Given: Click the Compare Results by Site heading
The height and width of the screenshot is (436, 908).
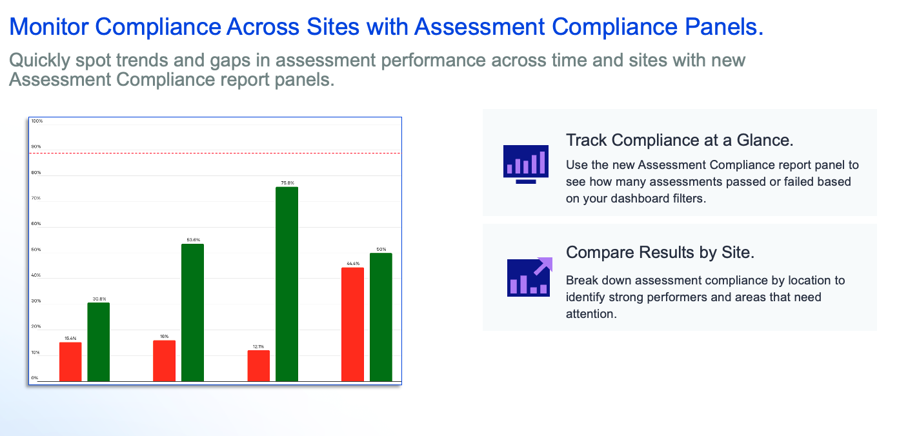Looking at the screenshot, I should pyautogui.click(x=660, y=252).
